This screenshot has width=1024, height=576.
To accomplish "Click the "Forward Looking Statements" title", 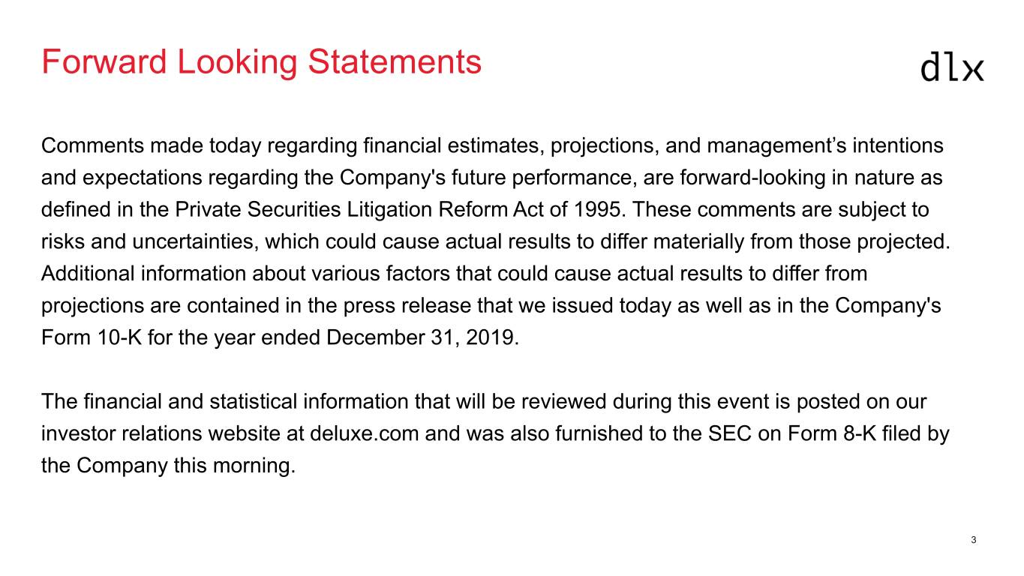I will click(x=261, y=61).
